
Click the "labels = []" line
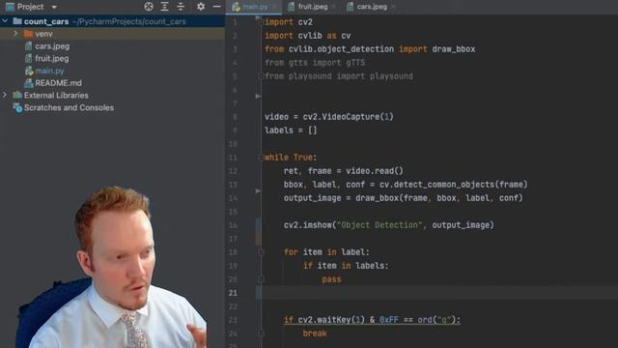point(291,130)
